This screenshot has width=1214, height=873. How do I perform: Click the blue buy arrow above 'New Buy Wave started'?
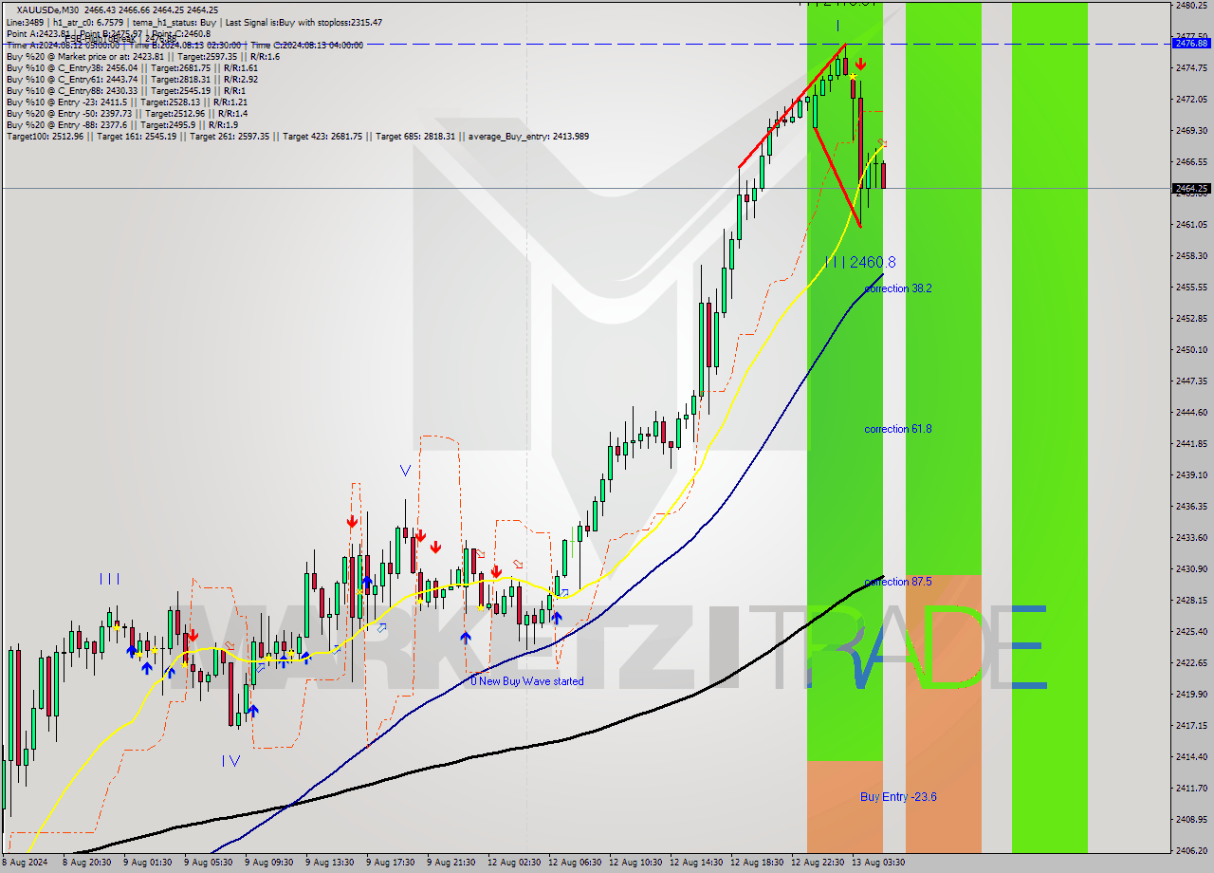click(466, 639)
